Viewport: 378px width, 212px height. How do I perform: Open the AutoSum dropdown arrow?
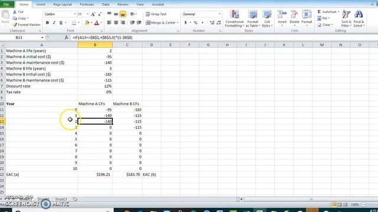[338, 12]
